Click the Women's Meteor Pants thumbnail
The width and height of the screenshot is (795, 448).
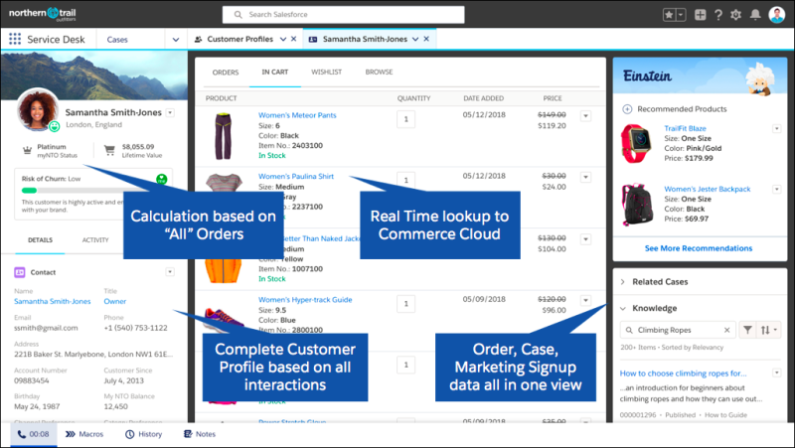[x=223, y=135]
